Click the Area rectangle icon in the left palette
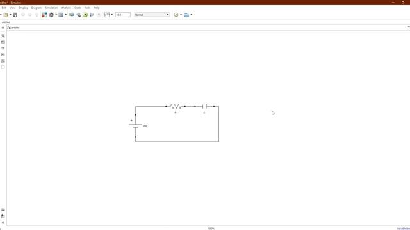Screen dimensions: 410x230 tap(3, 67)
